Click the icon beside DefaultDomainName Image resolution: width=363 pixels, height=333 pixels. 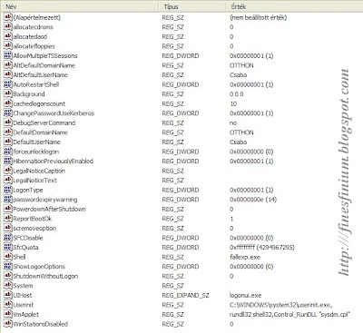click(x=7, y=132)
